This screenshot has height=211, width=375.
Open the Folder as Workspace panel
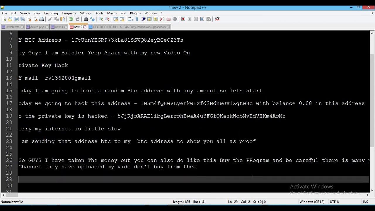coord(168,19)
